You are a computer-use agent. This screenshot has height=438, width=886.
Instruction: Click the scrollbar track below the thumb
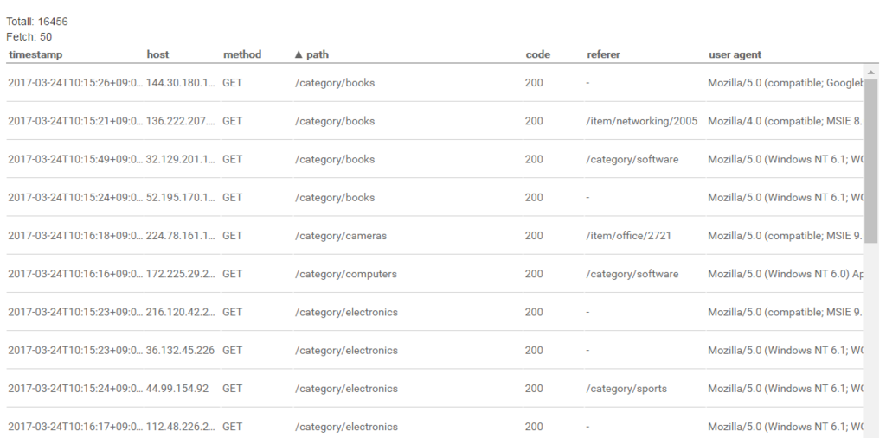pyautogui.click(x=870, y=339)
